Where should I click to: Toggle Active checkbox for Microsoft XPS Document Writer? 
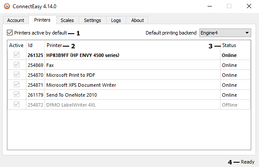[x=16, y=85]
